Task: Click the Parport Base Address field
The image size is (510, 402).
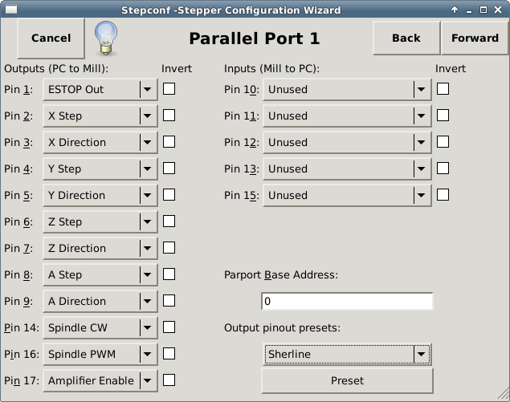Action: click(347, 302)
